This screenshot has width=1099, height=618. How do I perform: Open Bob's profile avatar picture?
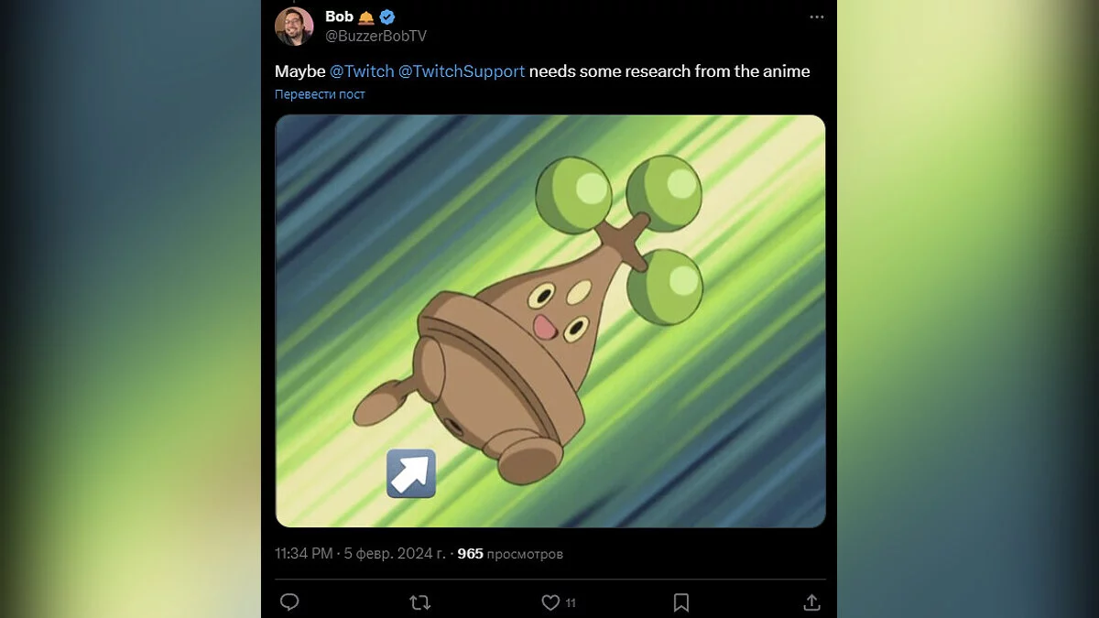(294, 27)
